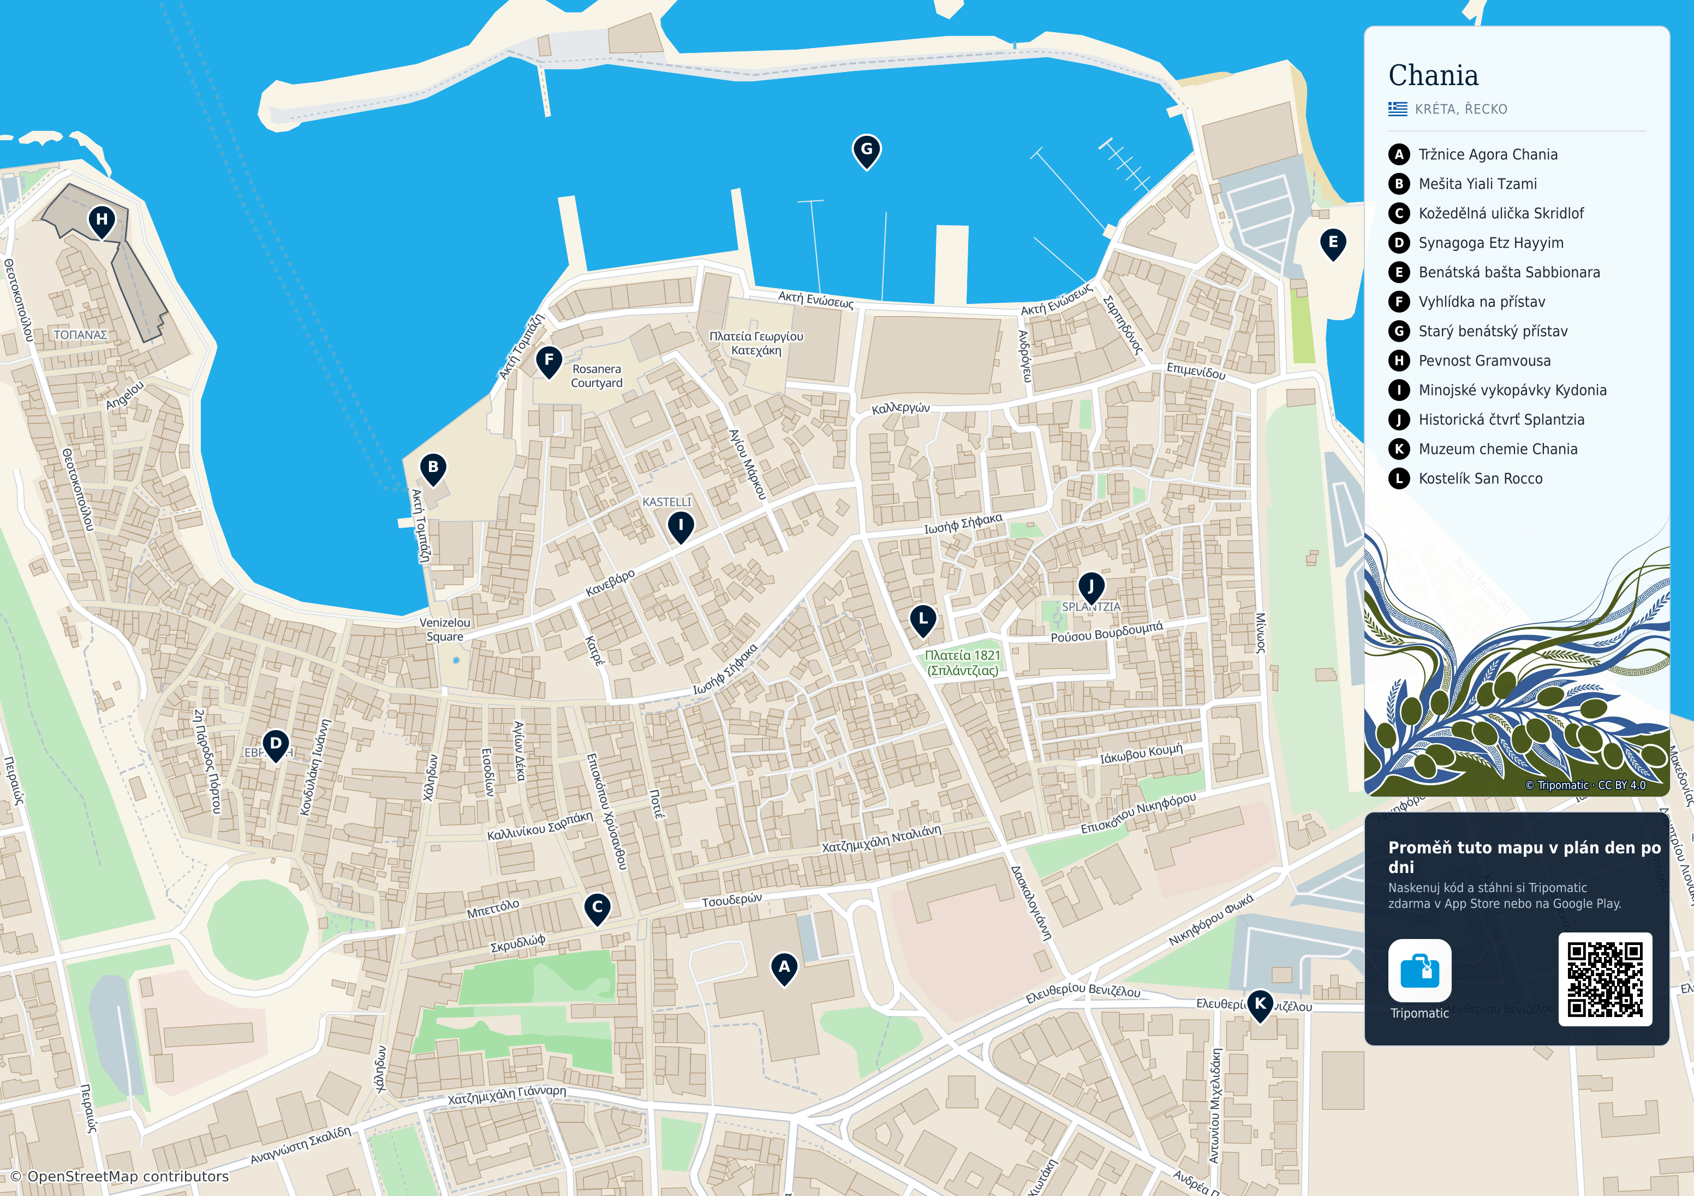Screen dimensions: 1694x1196
Task: Open 'Mešita Yiali Tzami' legend entry
Action: coord(1478,184)
